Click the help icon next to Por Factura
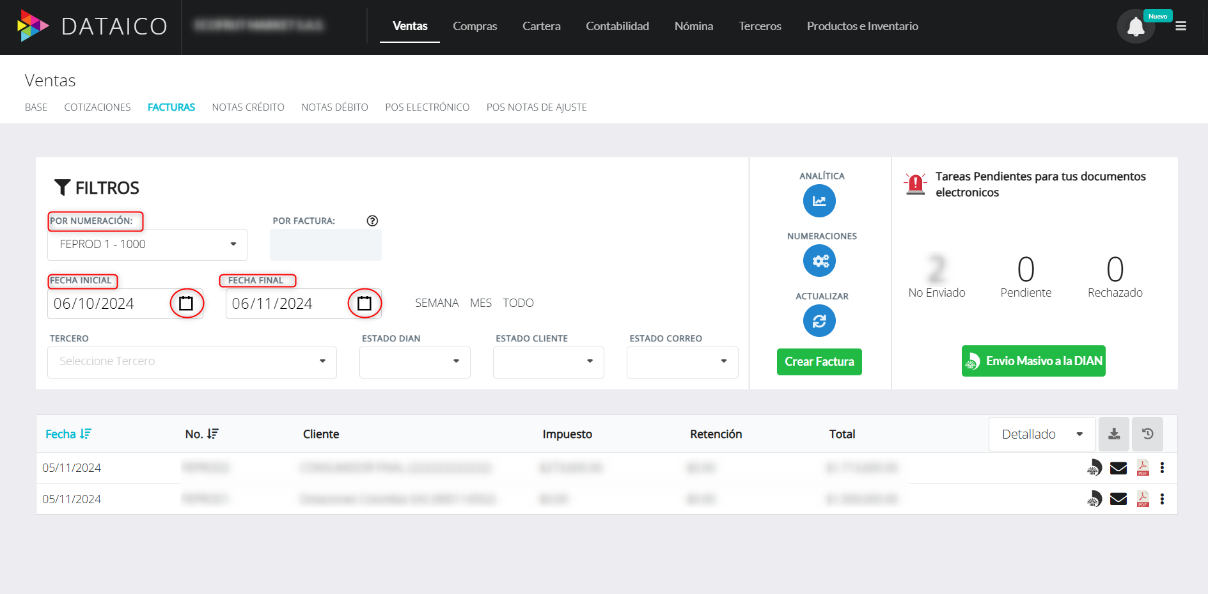This screenshot has width=1208, height=594. click(372, 221)
